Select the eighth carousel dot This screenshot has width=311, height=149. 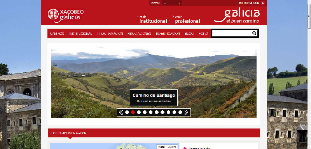coord(168,112)
